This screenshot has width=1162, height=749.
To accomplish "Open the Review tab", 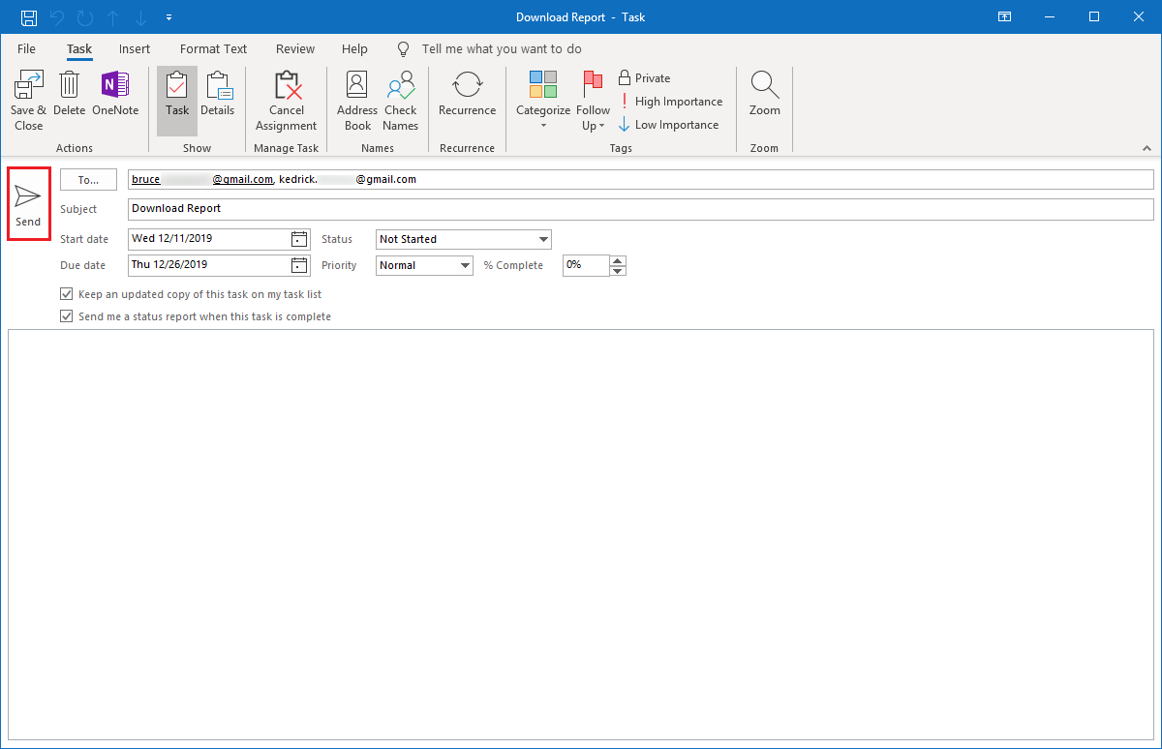I will click(295, 48).
